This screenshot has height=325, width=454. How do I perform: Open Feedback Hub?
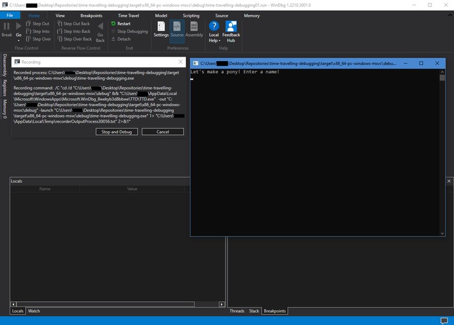coord(231,32)
